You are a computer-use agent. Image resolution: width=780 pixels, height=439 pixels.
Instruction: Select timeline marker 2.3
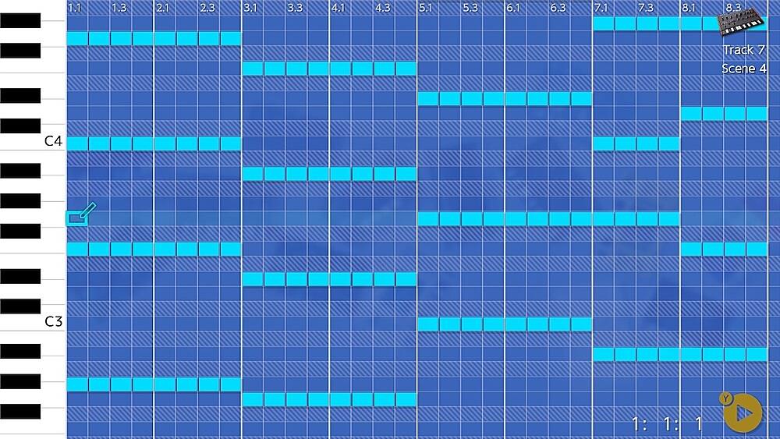(x=207, y=8)
